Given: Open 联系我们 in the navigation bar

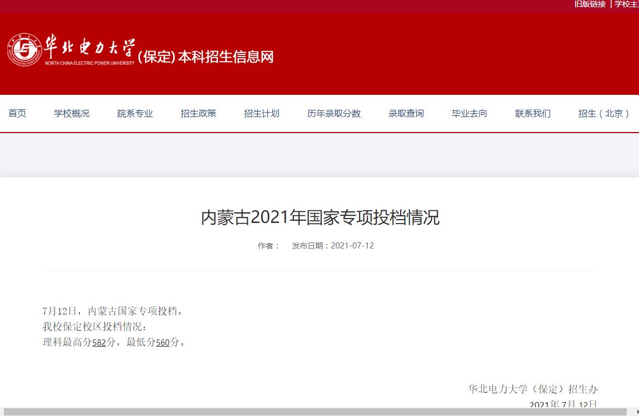Looking at the screenshot, I should (x=533, y=114).
